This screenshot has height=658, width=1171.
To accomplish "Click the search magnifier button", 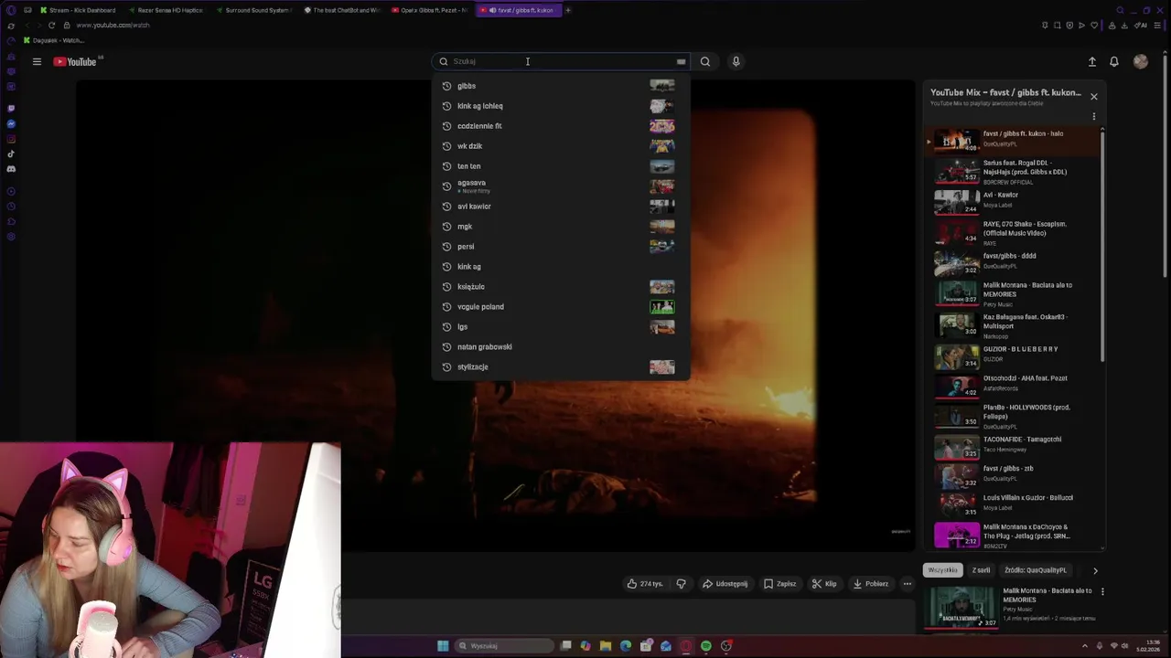I will point(705,61).
